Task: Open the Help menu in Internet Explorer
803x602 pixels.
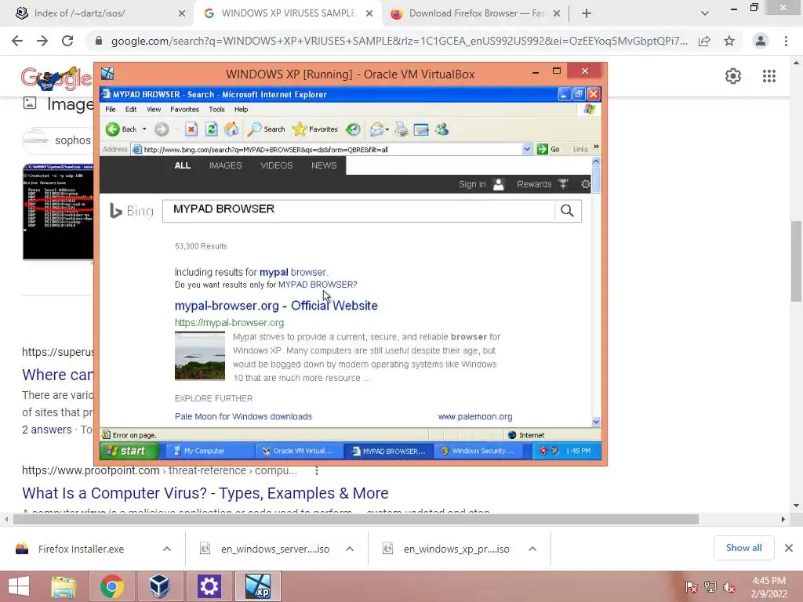Action: click(x=242, y=109)
